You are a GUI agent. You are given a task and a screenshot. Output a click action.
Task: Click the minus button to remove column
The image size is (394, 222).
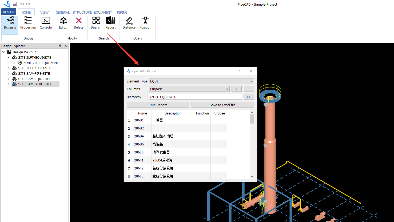click(249, 89)
